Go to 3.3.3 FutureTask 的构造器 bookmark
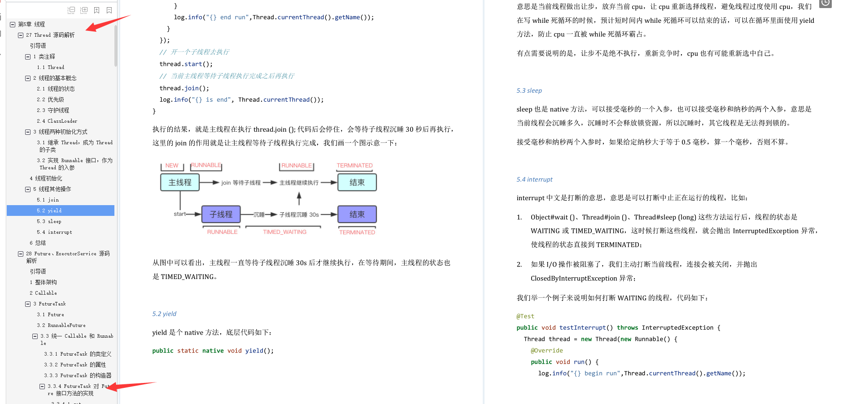 tap(78, 375)
